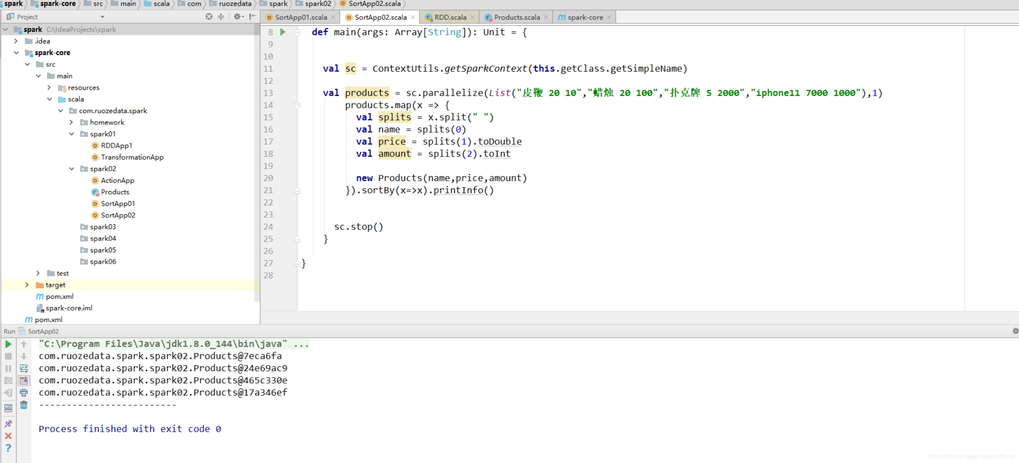Click the RDD.scala tab in editor
Viewport: 1019px width, 463px height.
pyautogui.click(x=451, y=18)
